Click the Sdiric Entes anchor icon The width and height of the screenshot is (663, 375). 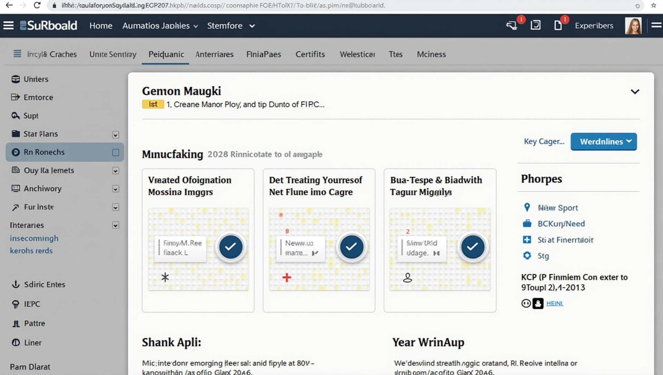point(16,284)
